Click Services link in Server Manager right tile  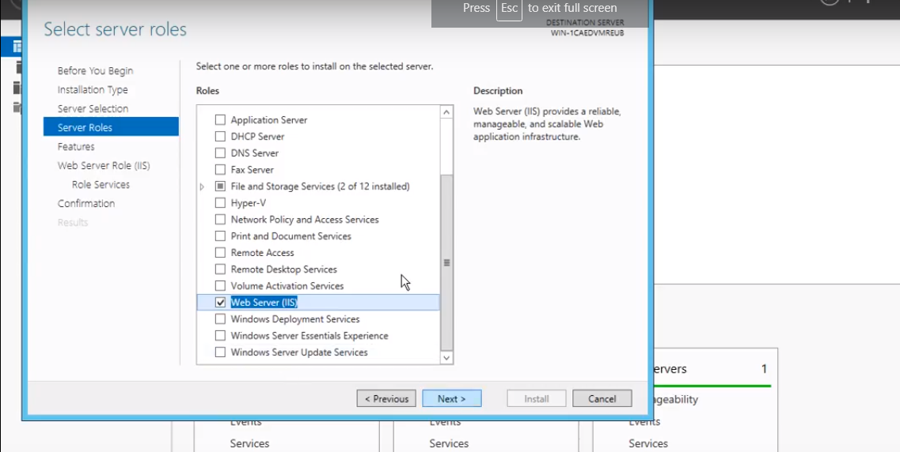(x=648, y=443)
